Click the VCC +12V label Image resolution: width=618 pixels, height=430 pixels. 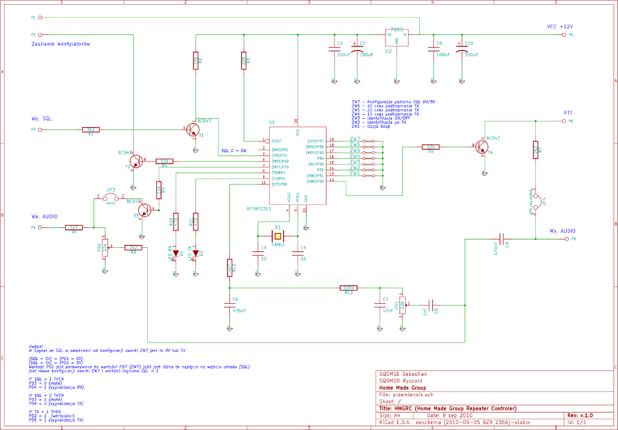pos(559,27)
